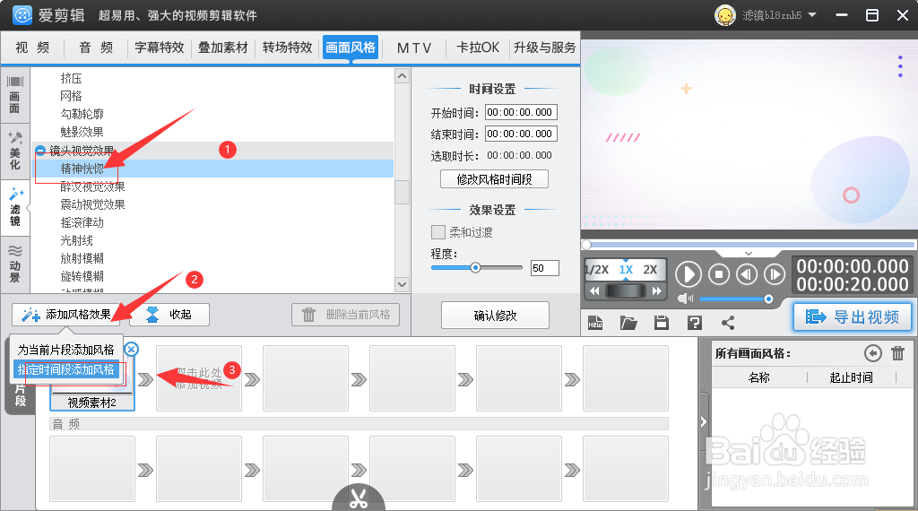Open project folder icon
The height and width of the screenshot is (511, 918).
coord(628,323)
